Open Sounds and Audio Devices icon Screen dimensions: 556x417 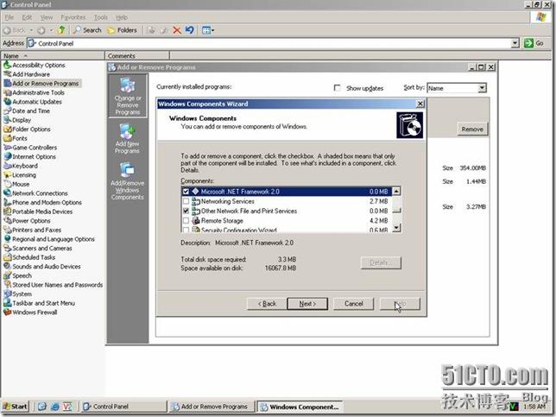tap(8, 267)
